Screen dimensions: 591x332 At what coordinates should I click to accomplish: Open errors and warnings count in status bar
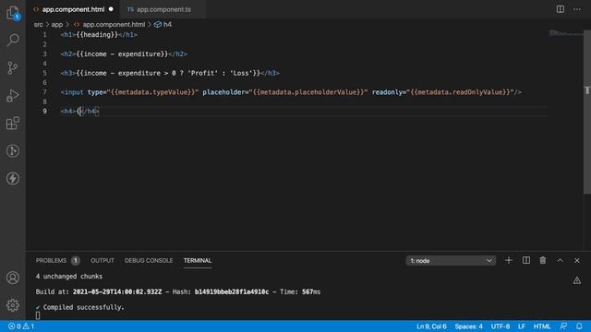pos(21,326)
